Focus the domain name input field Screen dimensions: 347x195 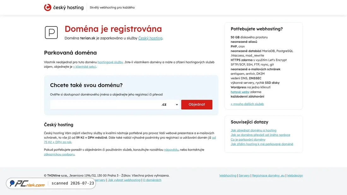pos(104,104)
